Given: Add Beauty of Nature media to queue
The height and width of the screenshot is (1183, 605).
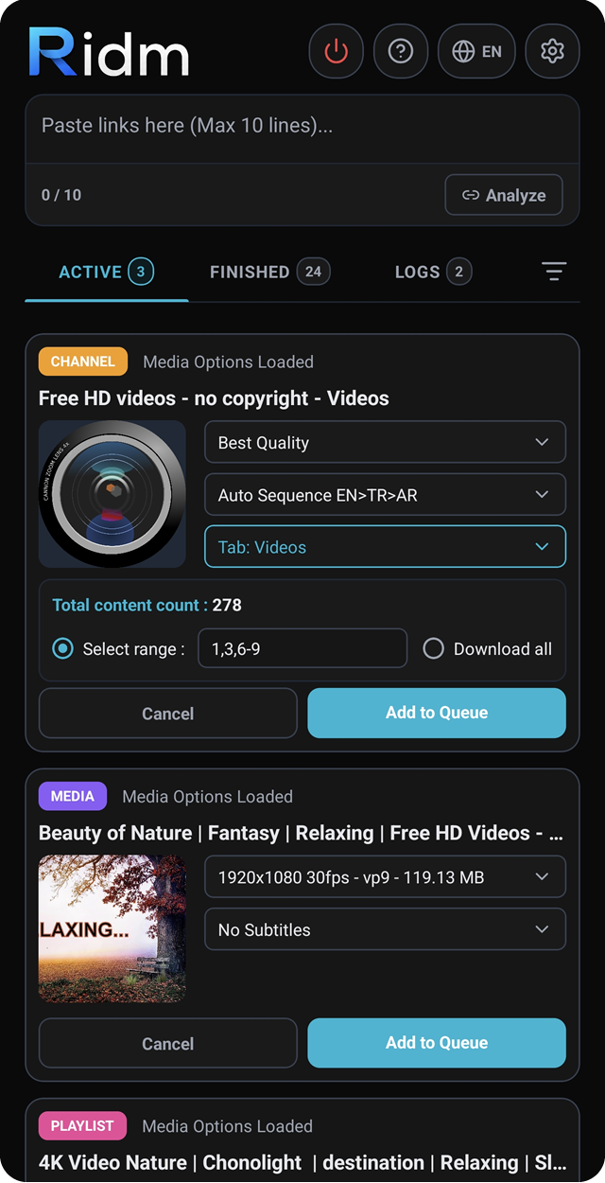Looking at the screenshot, I should [x=437, y=1043].
